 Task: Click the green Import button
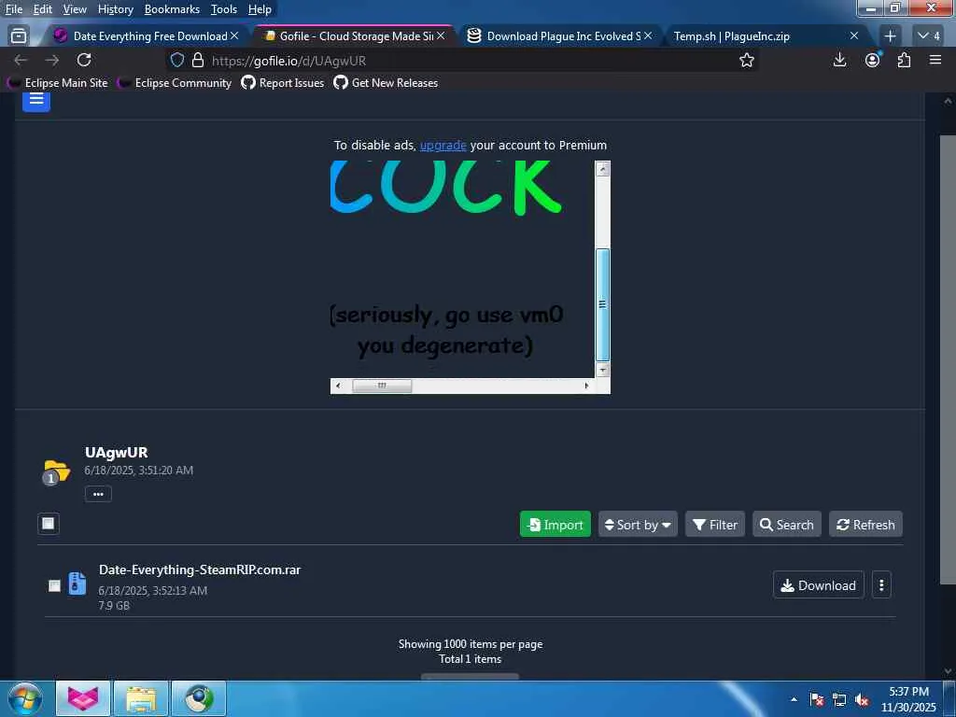tap(555, 525)
